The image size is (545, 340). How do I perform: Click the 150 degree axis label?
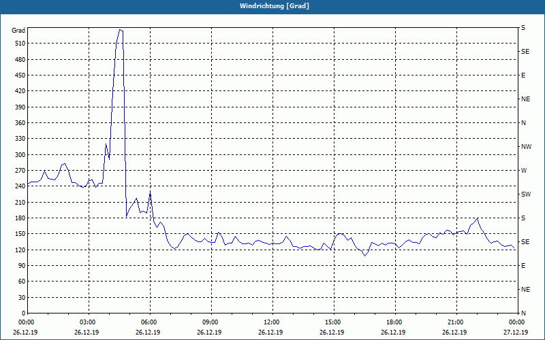pyautogui.click(x=20, y=234)
